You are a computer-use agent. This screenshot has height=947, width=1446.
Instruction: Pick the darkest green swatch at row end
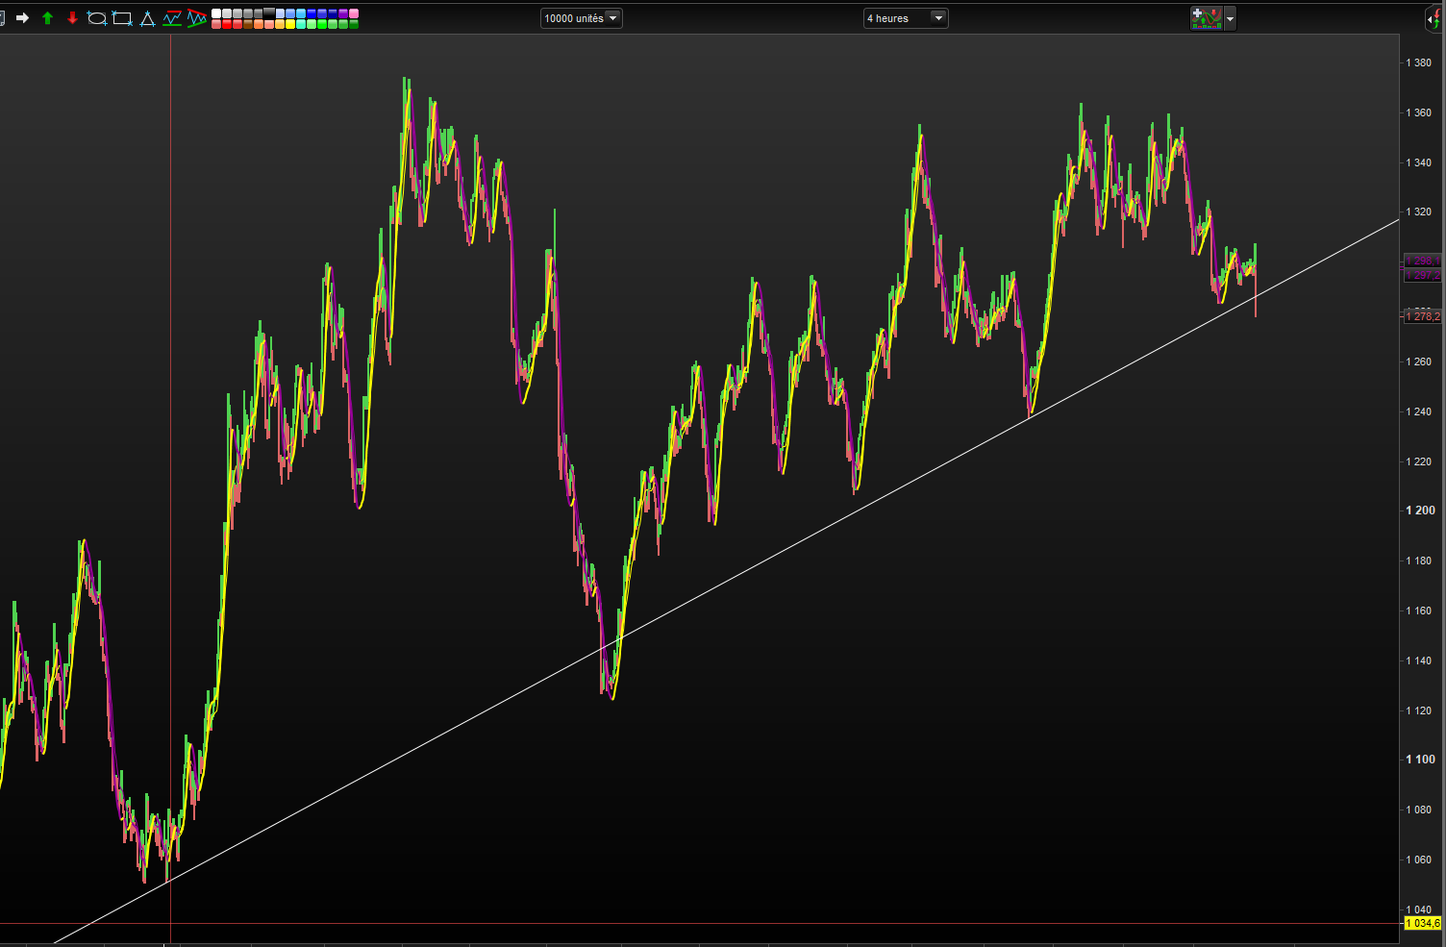353,24
